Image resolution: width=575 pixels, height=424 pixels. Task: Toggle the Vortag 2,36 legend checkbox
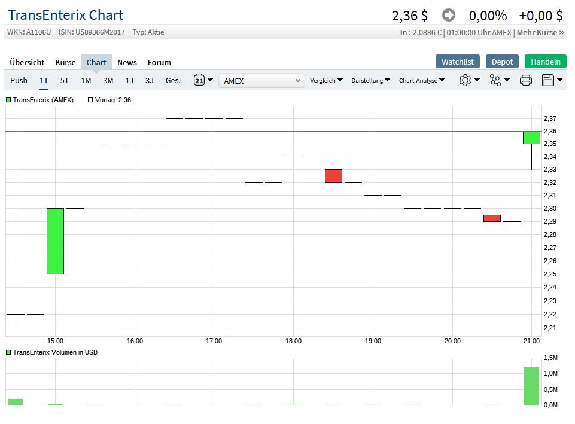[90, 100]
